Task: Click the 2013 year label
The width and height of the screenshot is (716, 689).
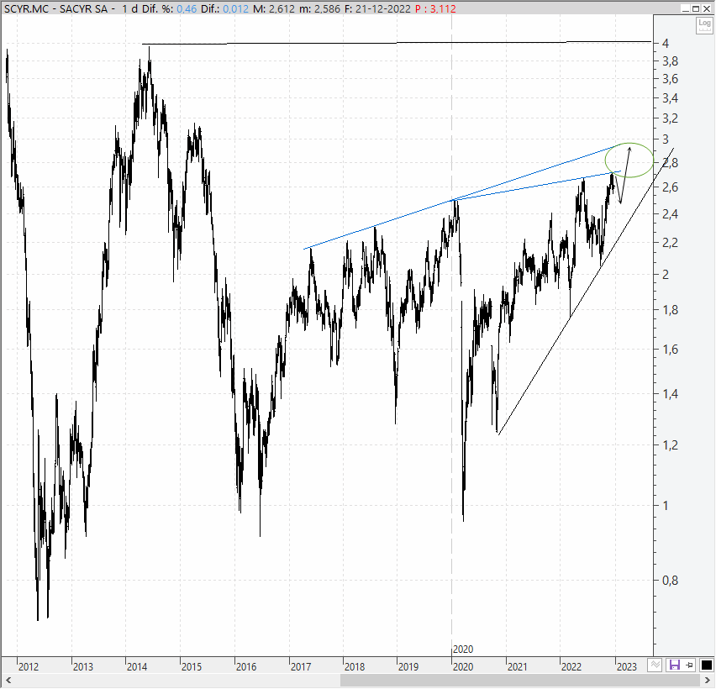Action: click(82, 666)
